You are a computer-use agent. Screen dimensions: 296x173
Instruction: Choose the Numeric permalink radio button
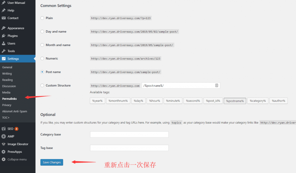point(42,58)
